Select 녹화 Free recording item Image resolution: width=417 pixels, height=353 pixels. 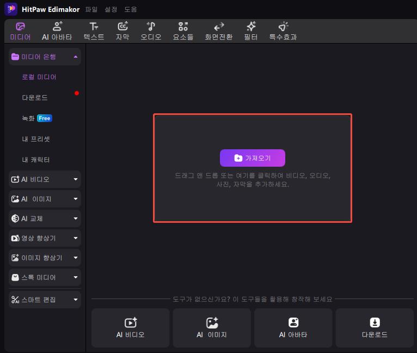(x=37, y=118)
